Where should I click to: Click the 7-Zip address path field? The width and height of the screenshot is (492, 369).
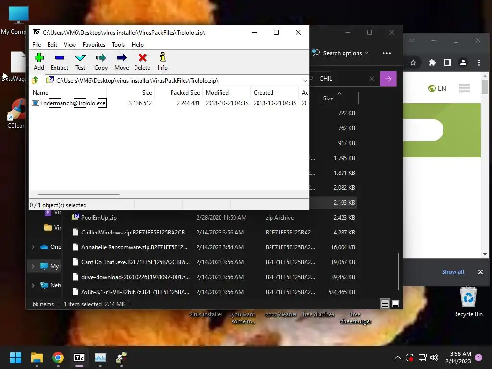pos(176,81)
